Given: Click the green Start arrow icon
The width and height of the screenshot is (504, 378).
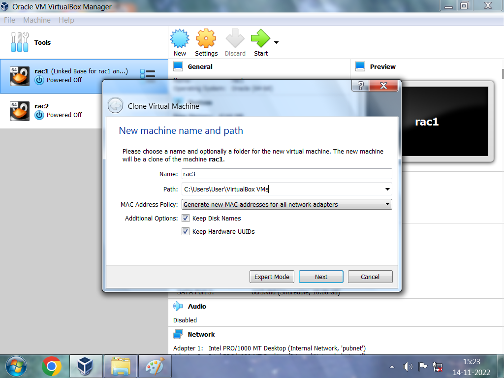Looking at the screenshot, I should [x=260, y=38].
